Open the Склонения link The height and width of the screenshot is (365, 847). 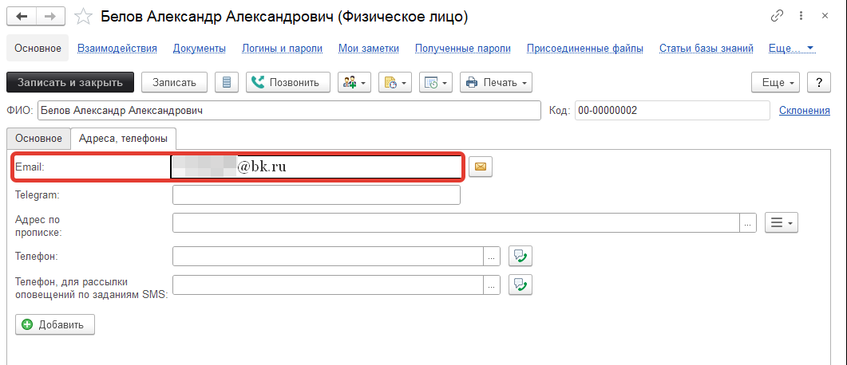point(805,111)
